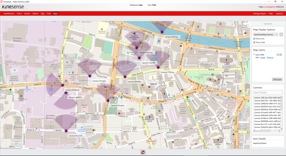Select the camera db9a3a8 marker dot on James St
286x156 pixels.
tap(63, 85)
